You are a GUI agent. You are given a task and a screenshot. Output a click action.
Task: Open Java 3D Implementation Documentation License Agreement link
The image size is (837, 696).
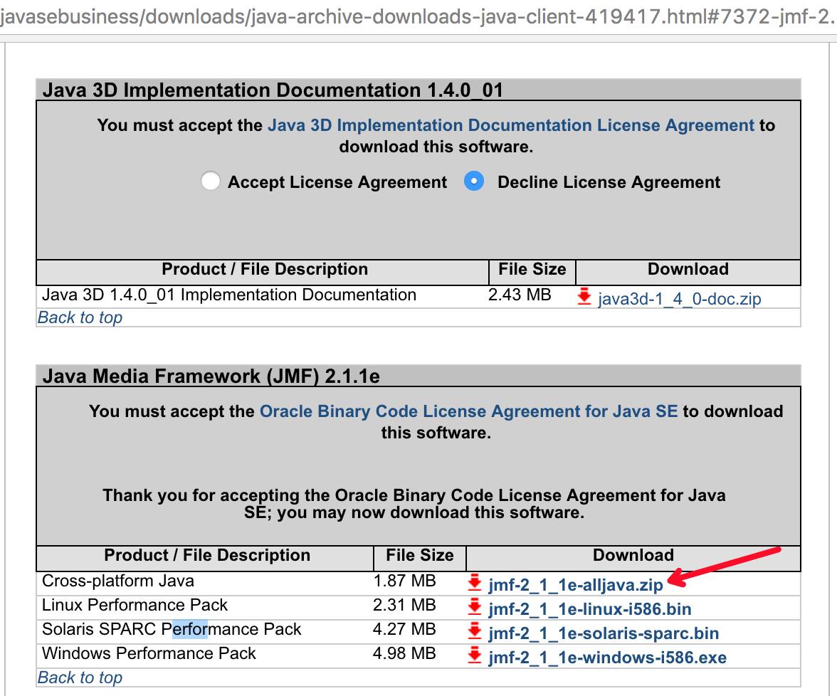(511, 125)
